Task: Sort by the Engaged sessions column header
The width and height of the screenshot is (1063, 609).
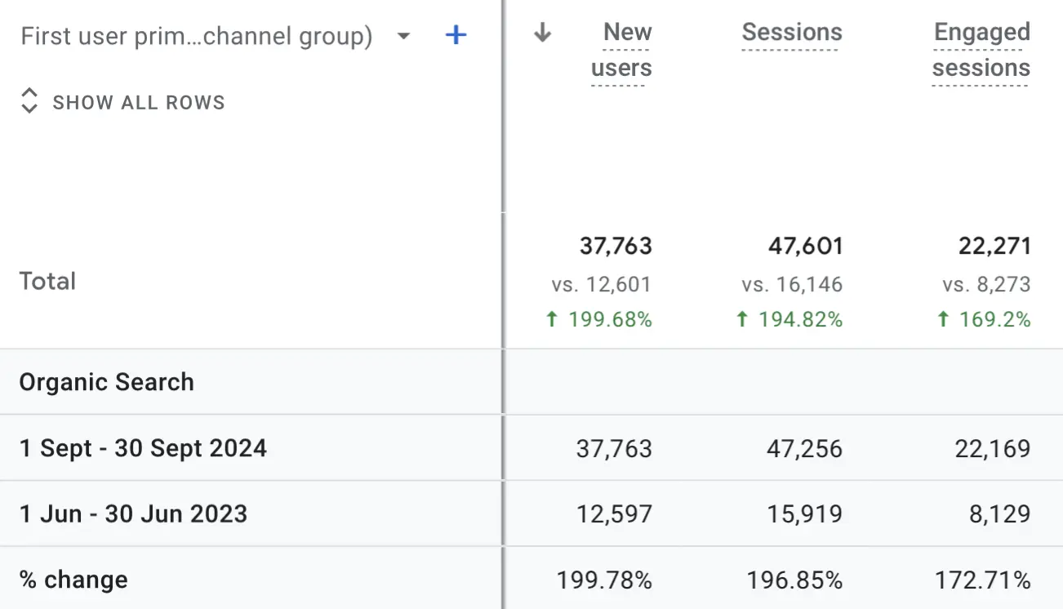Action: 981,50
